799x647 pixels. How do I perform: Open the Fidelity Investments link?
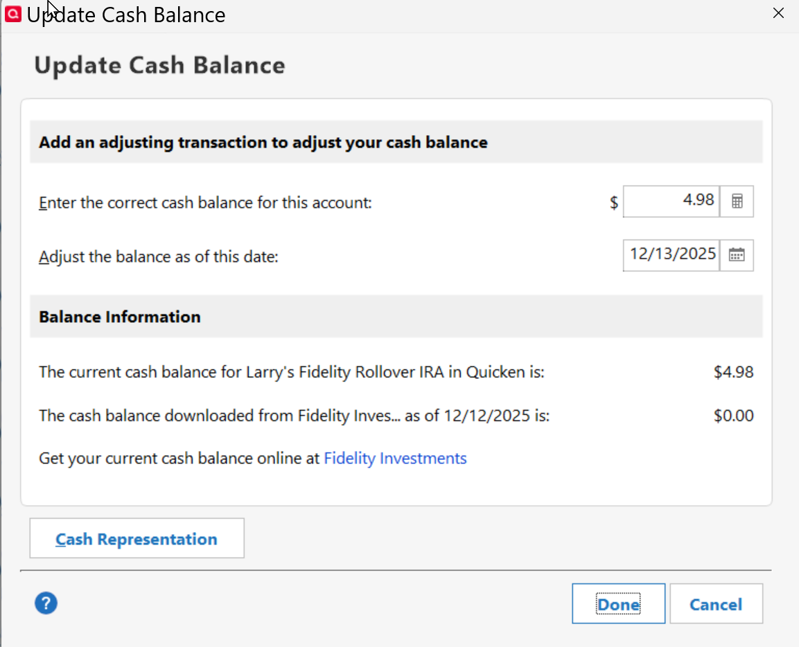pos(395,459)
